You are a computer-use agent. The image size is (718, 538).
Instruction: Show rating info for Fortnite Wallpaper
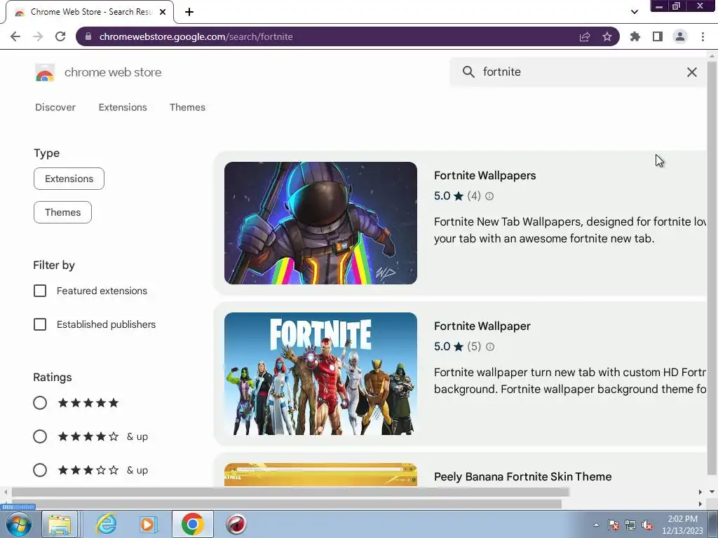490,347
